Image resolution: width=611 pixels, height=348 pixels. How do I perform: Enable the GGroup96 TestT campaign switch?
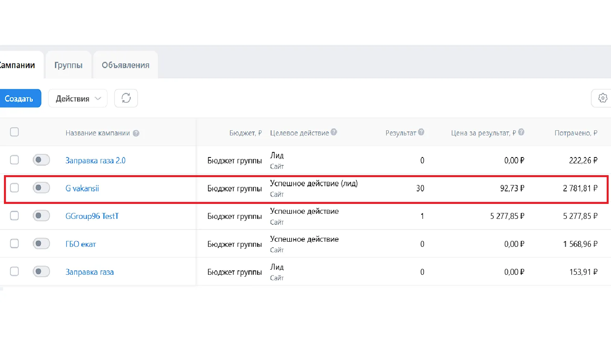[x=41, y=216]
